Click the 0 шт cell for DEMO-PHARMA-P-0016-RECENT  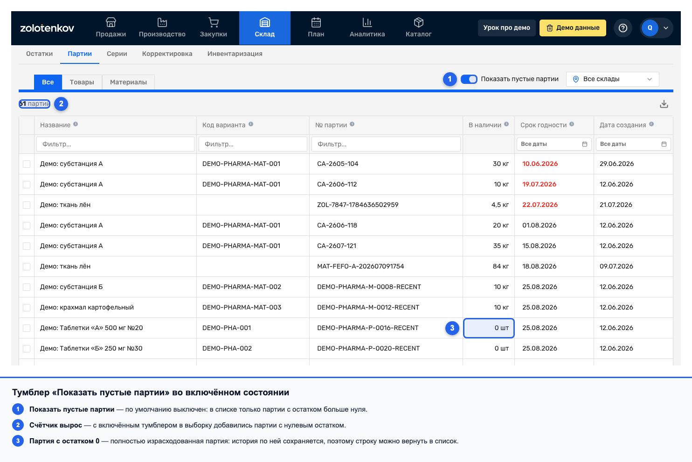[489, 328]
